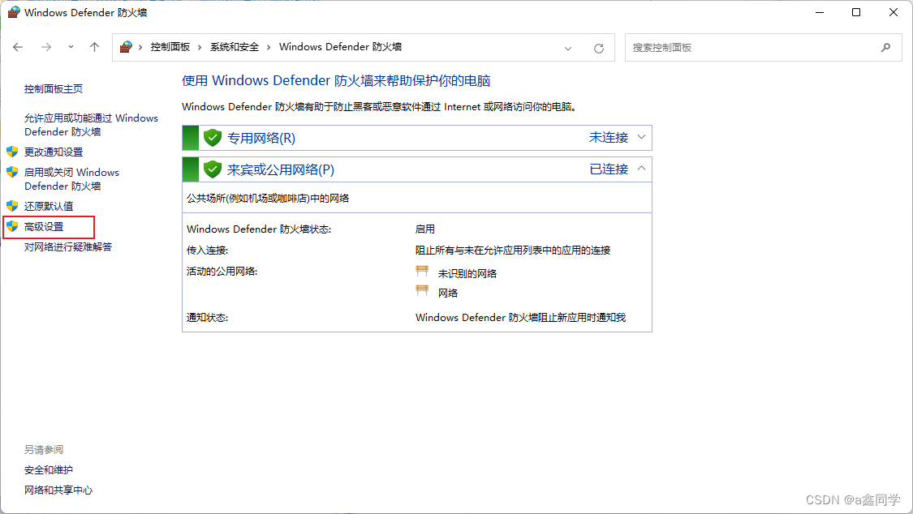The height and width of the screenshot is (514, 913).
Task: Click the 搜索控制面板 search field
Action: [764, 48]
